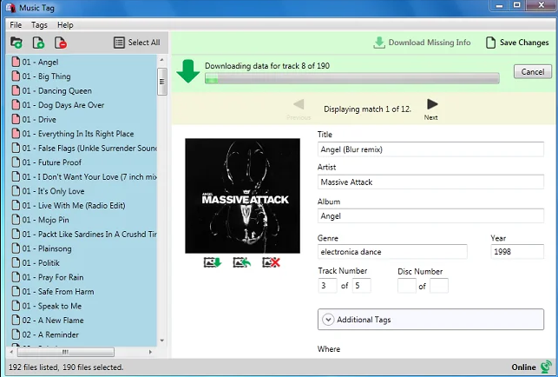Click the Year field showing 1998
The height and width of the screenshot is (377, 558).
tap(517, 252)
